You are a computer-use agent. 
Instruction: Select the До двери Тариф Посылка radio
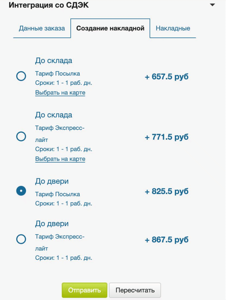[x=21, y=191]
